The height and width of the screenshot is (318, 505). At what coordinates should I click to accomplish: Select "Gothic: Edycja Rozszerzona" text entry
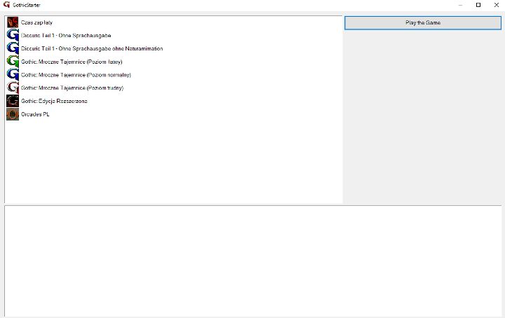tap(54, 101)
